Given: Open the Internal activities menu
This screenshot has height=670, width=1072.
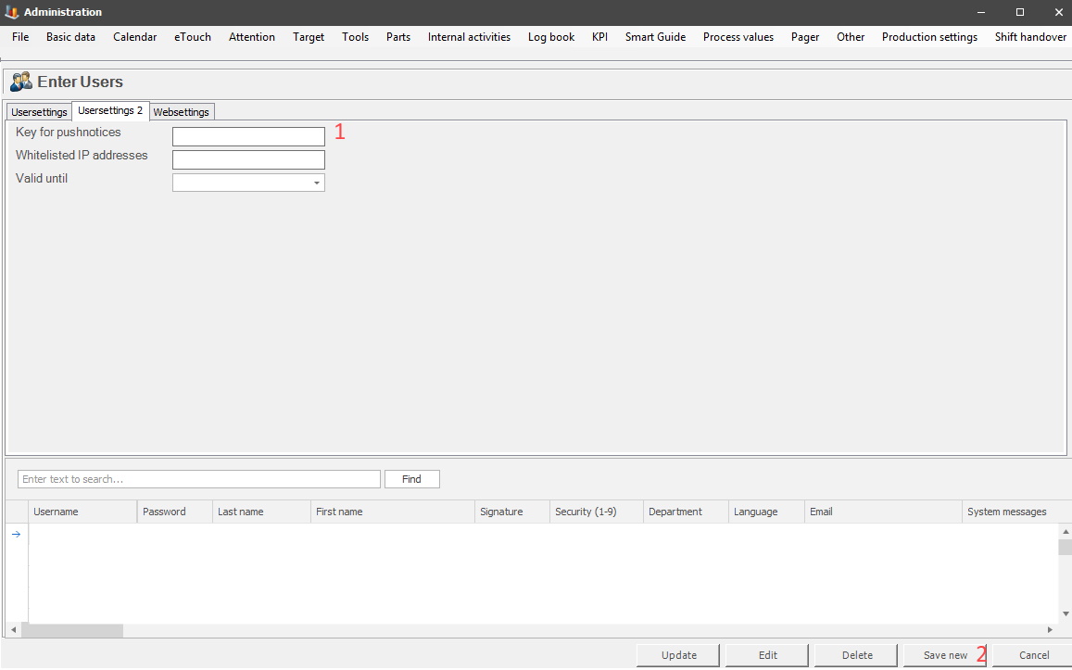Looking at the screenshot, I should tap(469, 37).
